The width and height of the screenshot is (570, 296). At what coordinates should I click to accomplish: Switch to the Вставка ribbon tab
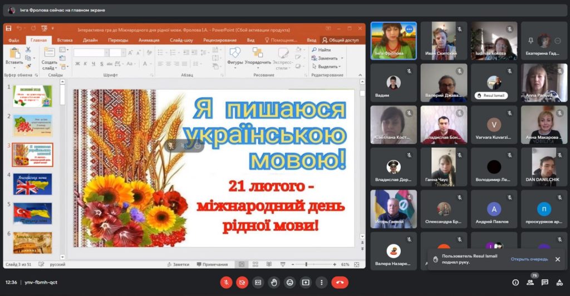point(65,40)
